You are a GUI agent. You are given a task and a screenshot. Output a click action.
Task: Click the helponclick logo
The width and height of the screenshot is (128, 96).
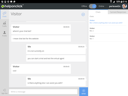coord(12,6)
